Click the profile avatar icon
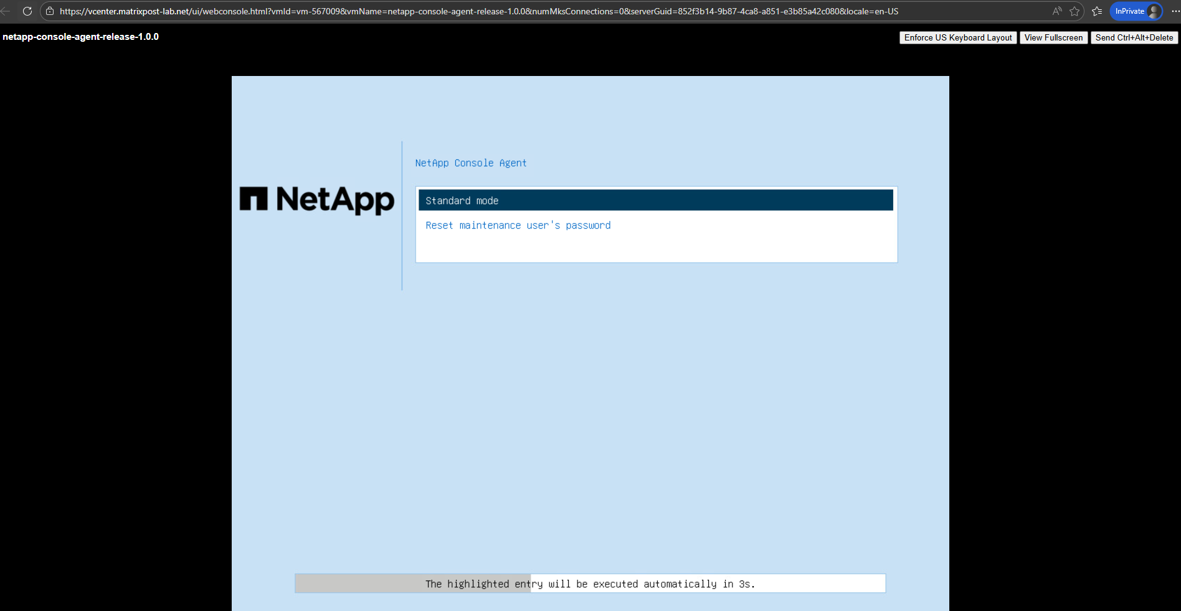This screenshot has width=1181, height=611. coord(1154,11)
